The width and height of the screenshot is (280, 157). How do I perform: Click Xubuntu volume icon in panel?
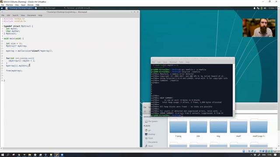(x=265, y=8)
